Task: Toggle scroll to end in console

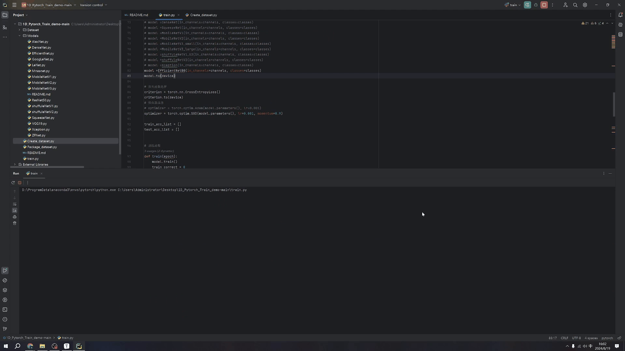Action: [15, 210]
